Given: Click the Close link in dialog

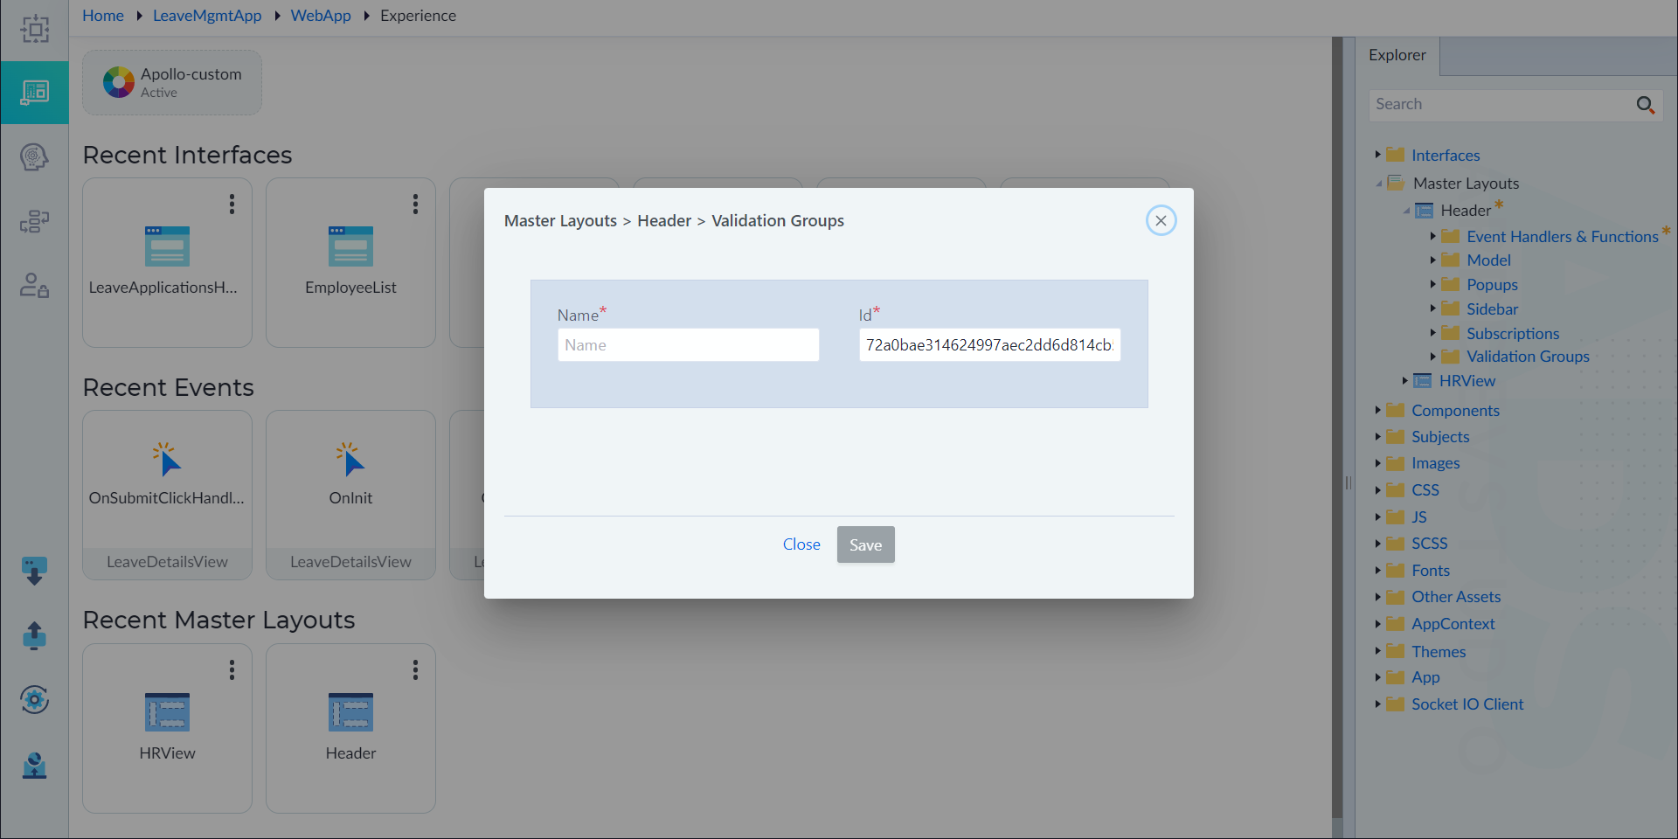Looking at the screenshot, I should click(801, 544).
